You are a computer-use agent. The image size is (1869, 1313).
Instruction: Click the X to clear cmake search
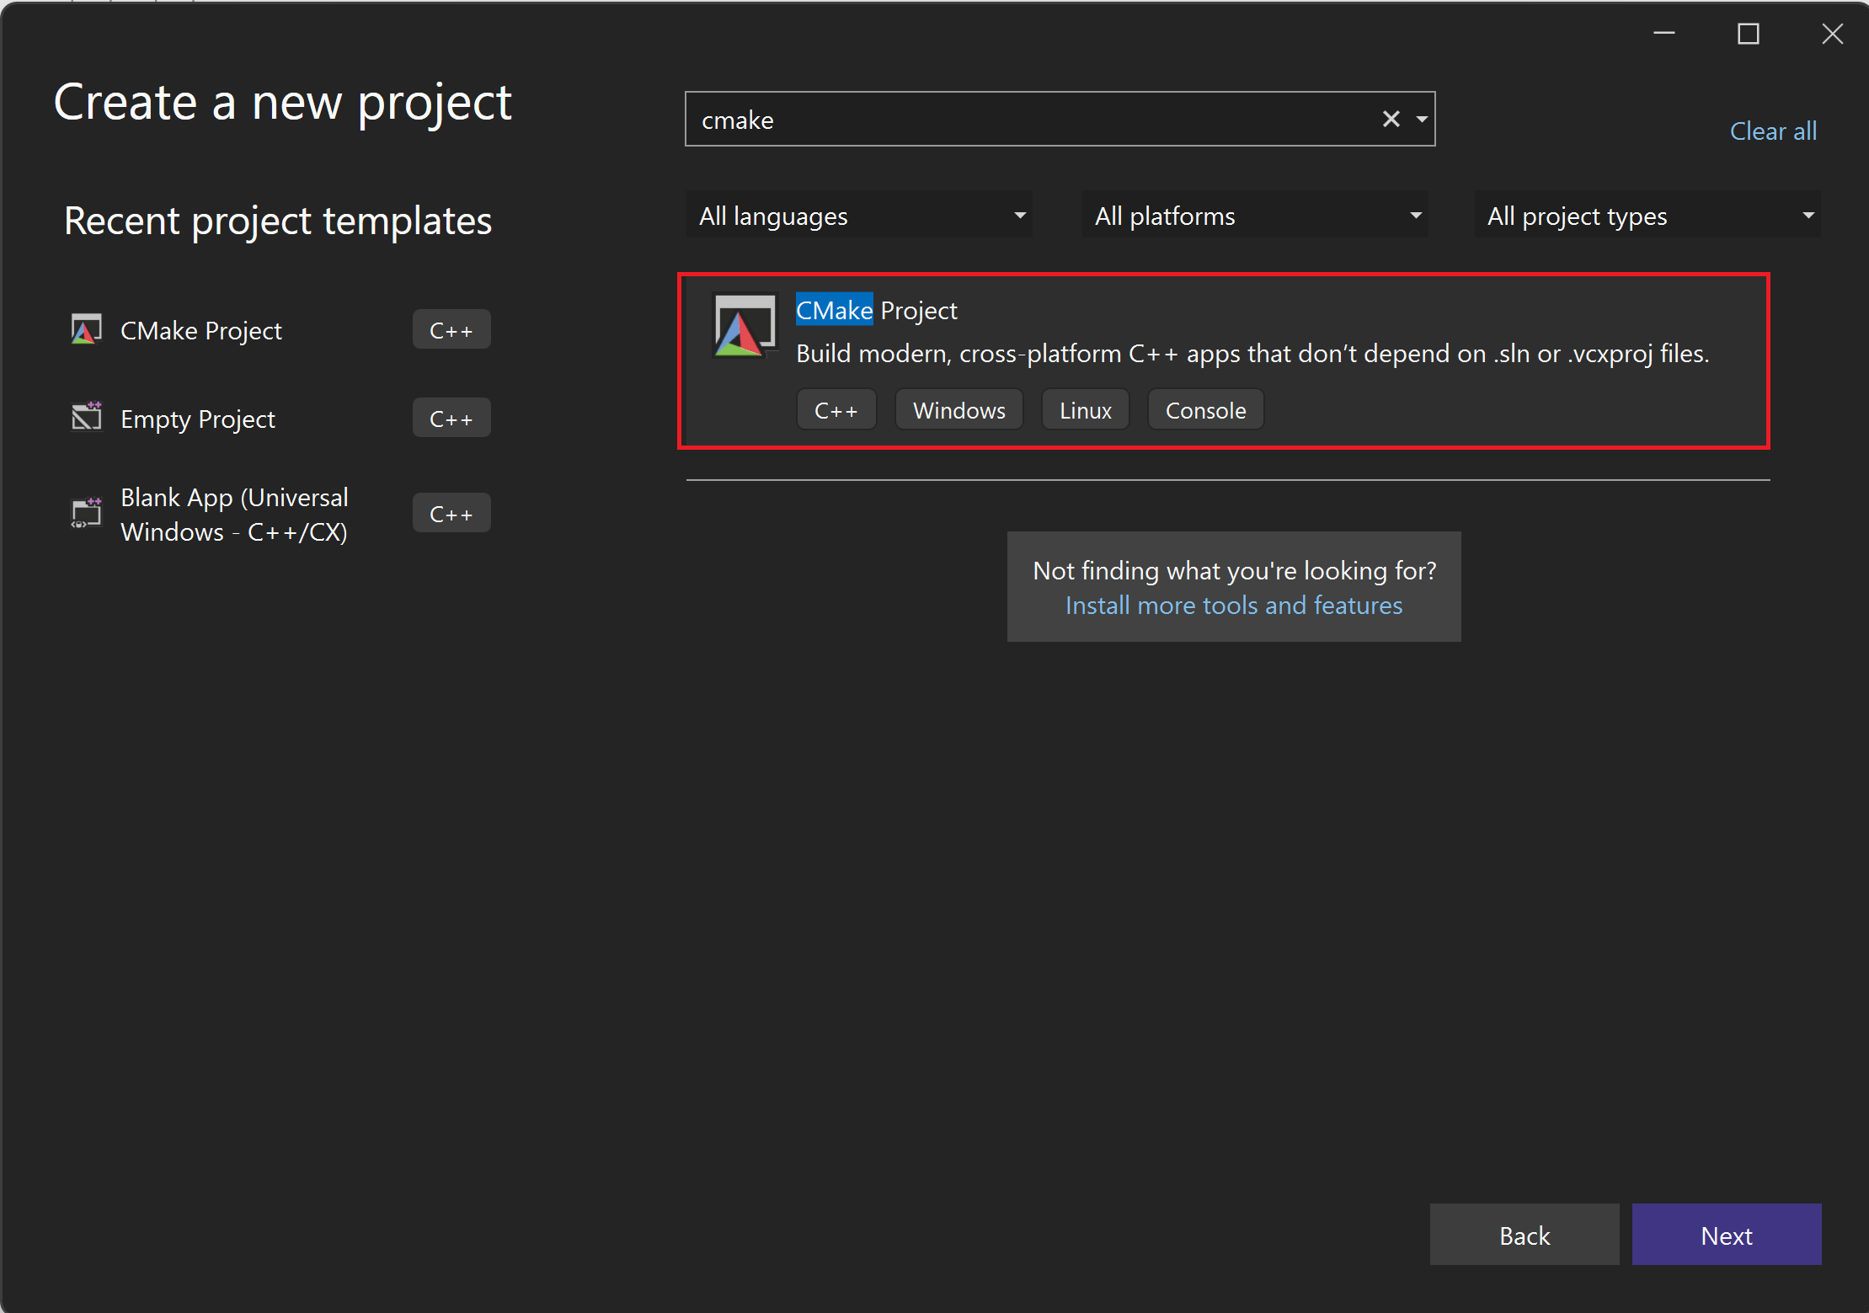[x=1390, y=120]
